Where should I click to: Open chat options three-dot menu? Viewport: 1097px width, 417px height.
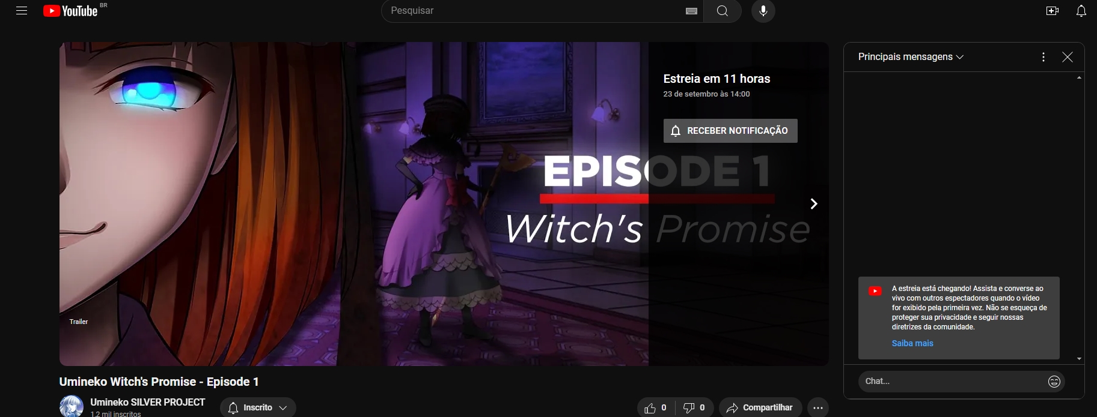pos(1044,57)
